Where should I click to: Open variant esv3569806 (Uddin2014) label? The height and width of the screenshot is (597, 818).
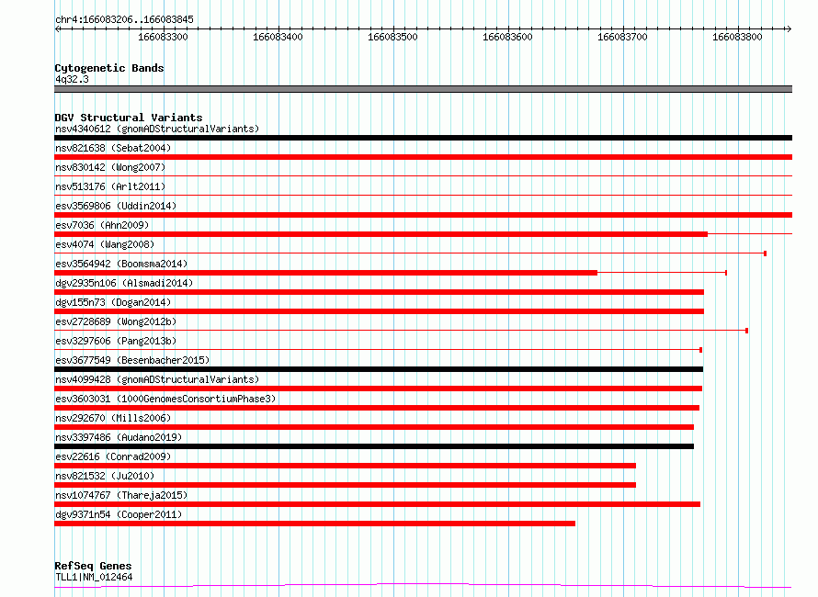(116, 206)
